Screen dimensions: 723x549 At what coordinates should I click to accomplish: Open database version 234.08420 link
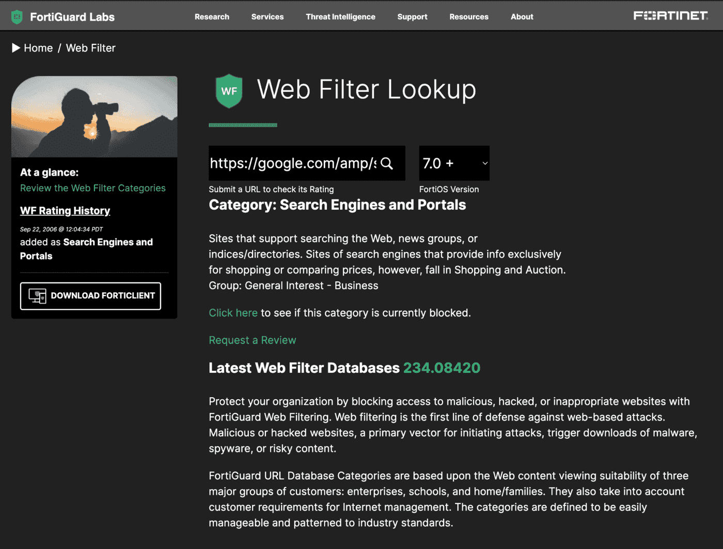pyautogui.click(x=442, y=368)
